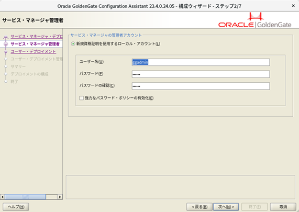Image resolution: width=299 pixels, height=212 pixels.
Task: Click the ユーザー名 label
Action: point(92,62)
